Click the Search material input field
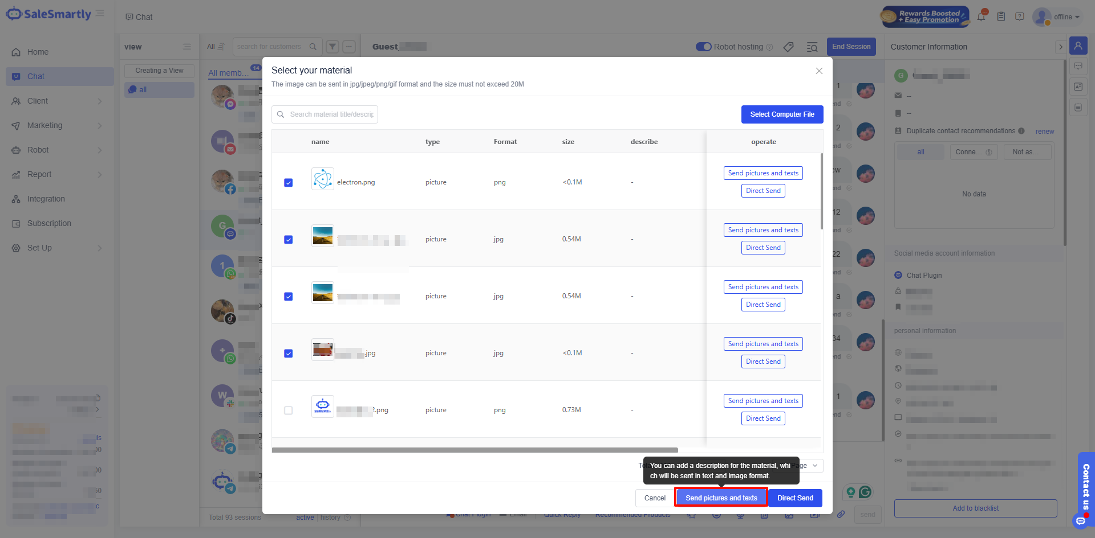1095x538 pixels. click(x=331, y=114)
